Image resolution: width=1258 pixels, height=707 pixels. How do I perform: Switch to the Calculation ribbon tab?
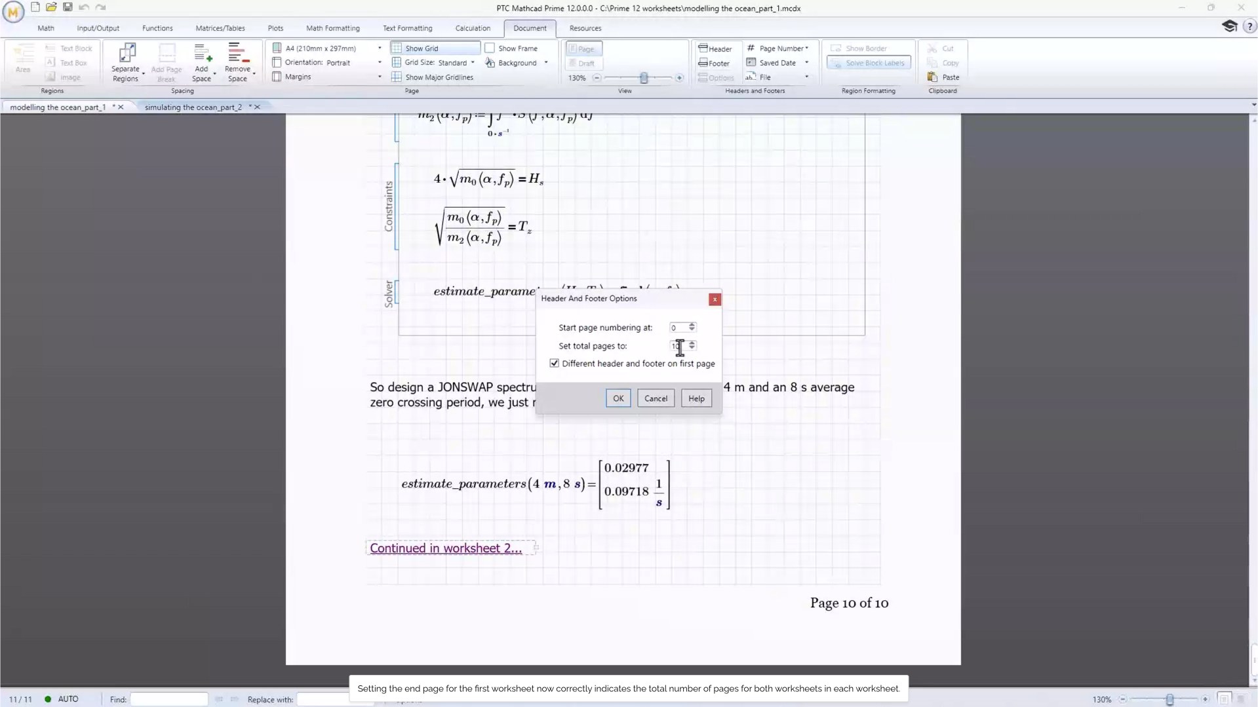pos(472,28)
